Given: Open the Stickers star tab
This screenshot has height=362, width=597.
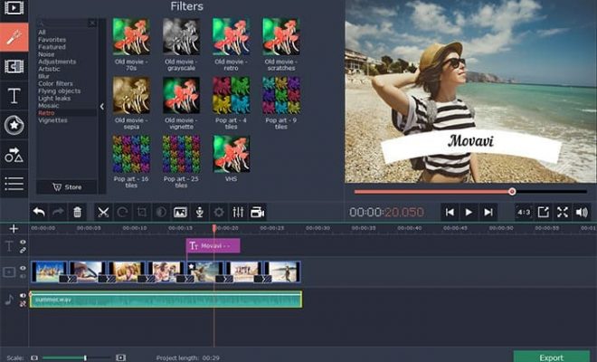Looking at the screenshot, I should [x=14, y=125].
